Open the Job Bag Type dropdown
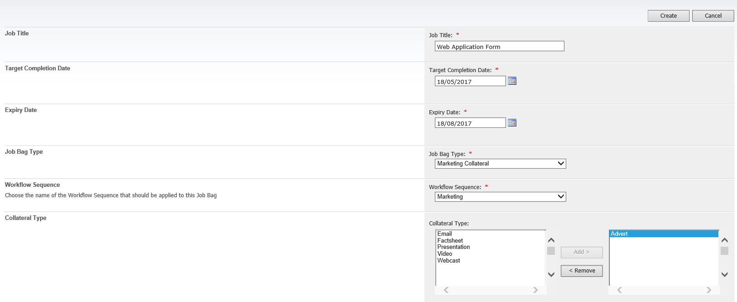The height and width of the screenshot is (302, 737). point(500,164)
